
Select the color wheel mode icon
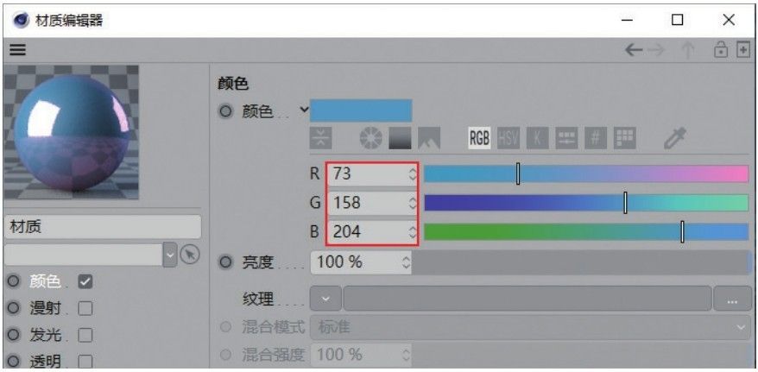[370, 139]
